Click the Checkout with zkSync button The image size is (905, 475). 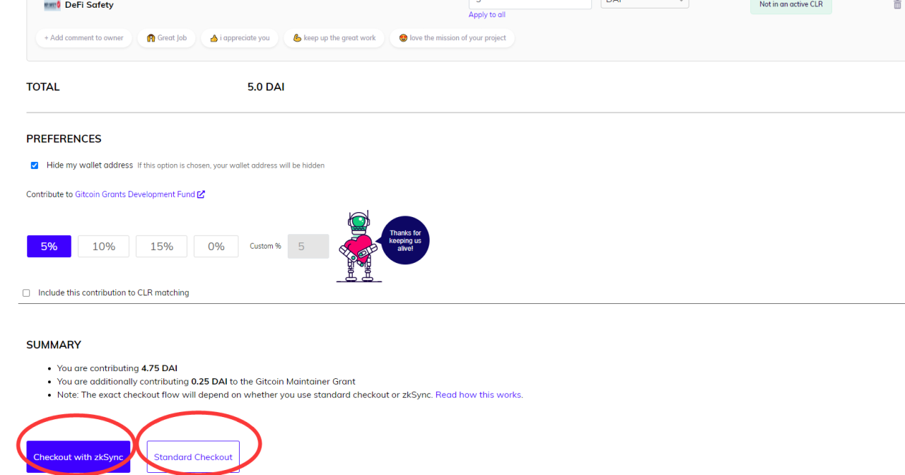78,457
